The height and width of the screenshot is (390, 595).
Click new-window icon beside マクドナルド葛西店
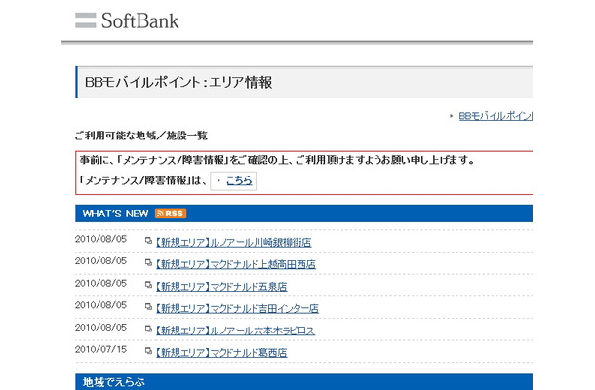tap(148, 351)
